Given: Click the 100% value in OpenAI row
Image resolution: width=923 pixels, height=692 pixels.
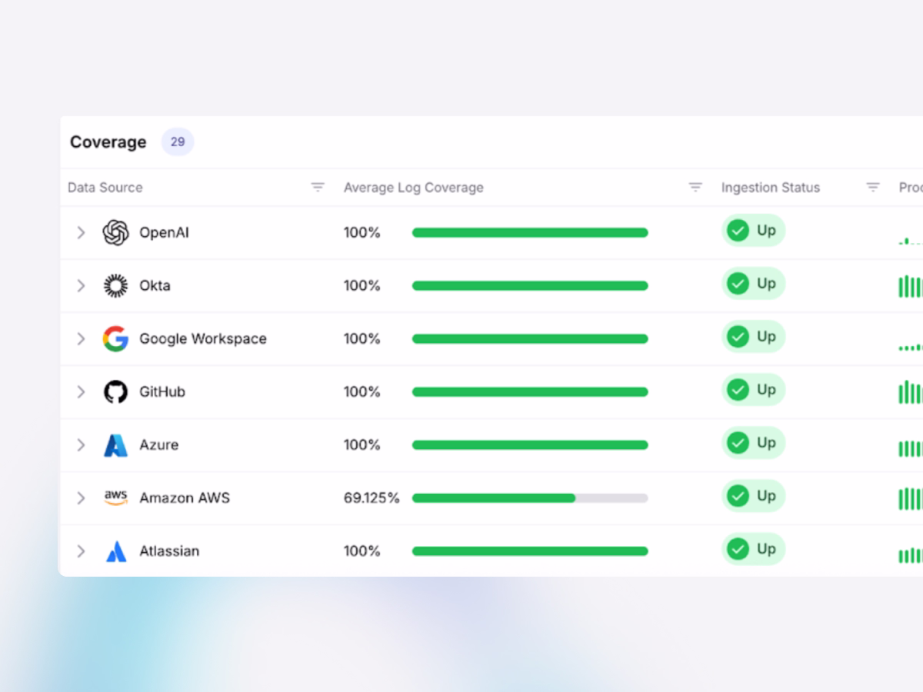Looking at the screenshot, I should tap(362, 232).
